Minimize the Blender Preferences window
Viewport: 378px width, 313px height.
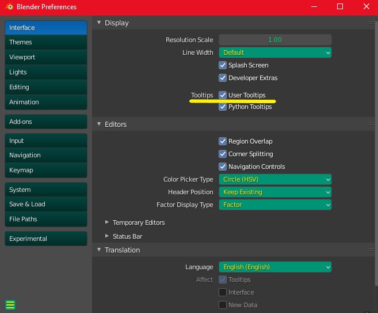(314, 6)
